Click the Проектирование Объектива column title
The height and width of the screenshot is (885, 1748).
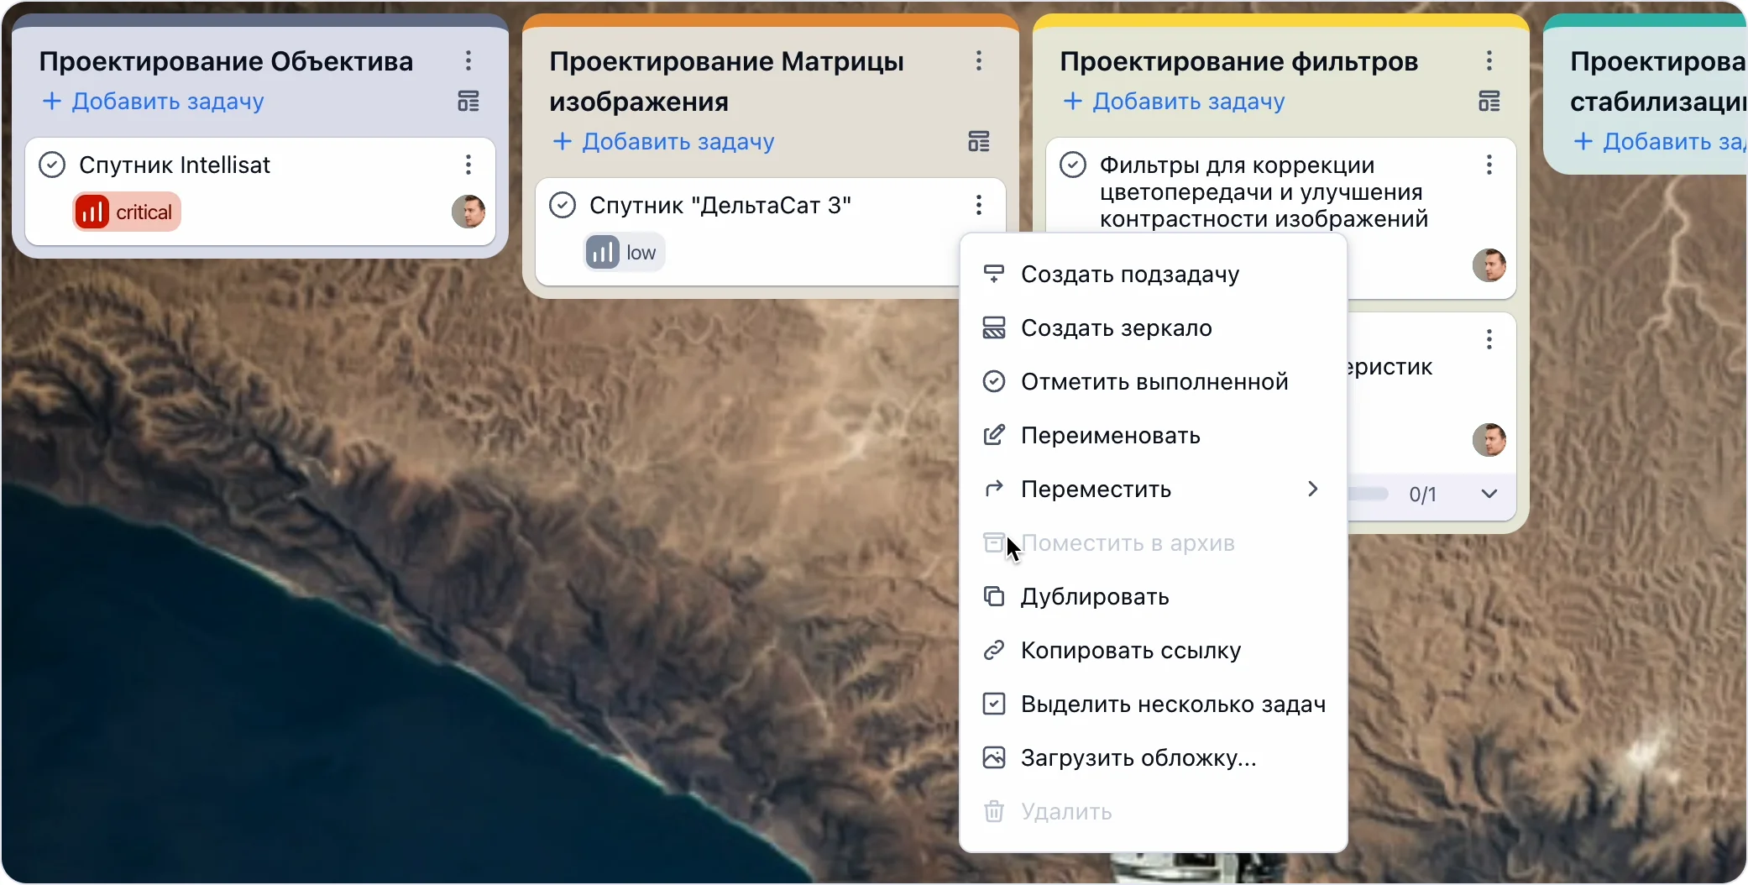tap(226, 61)
